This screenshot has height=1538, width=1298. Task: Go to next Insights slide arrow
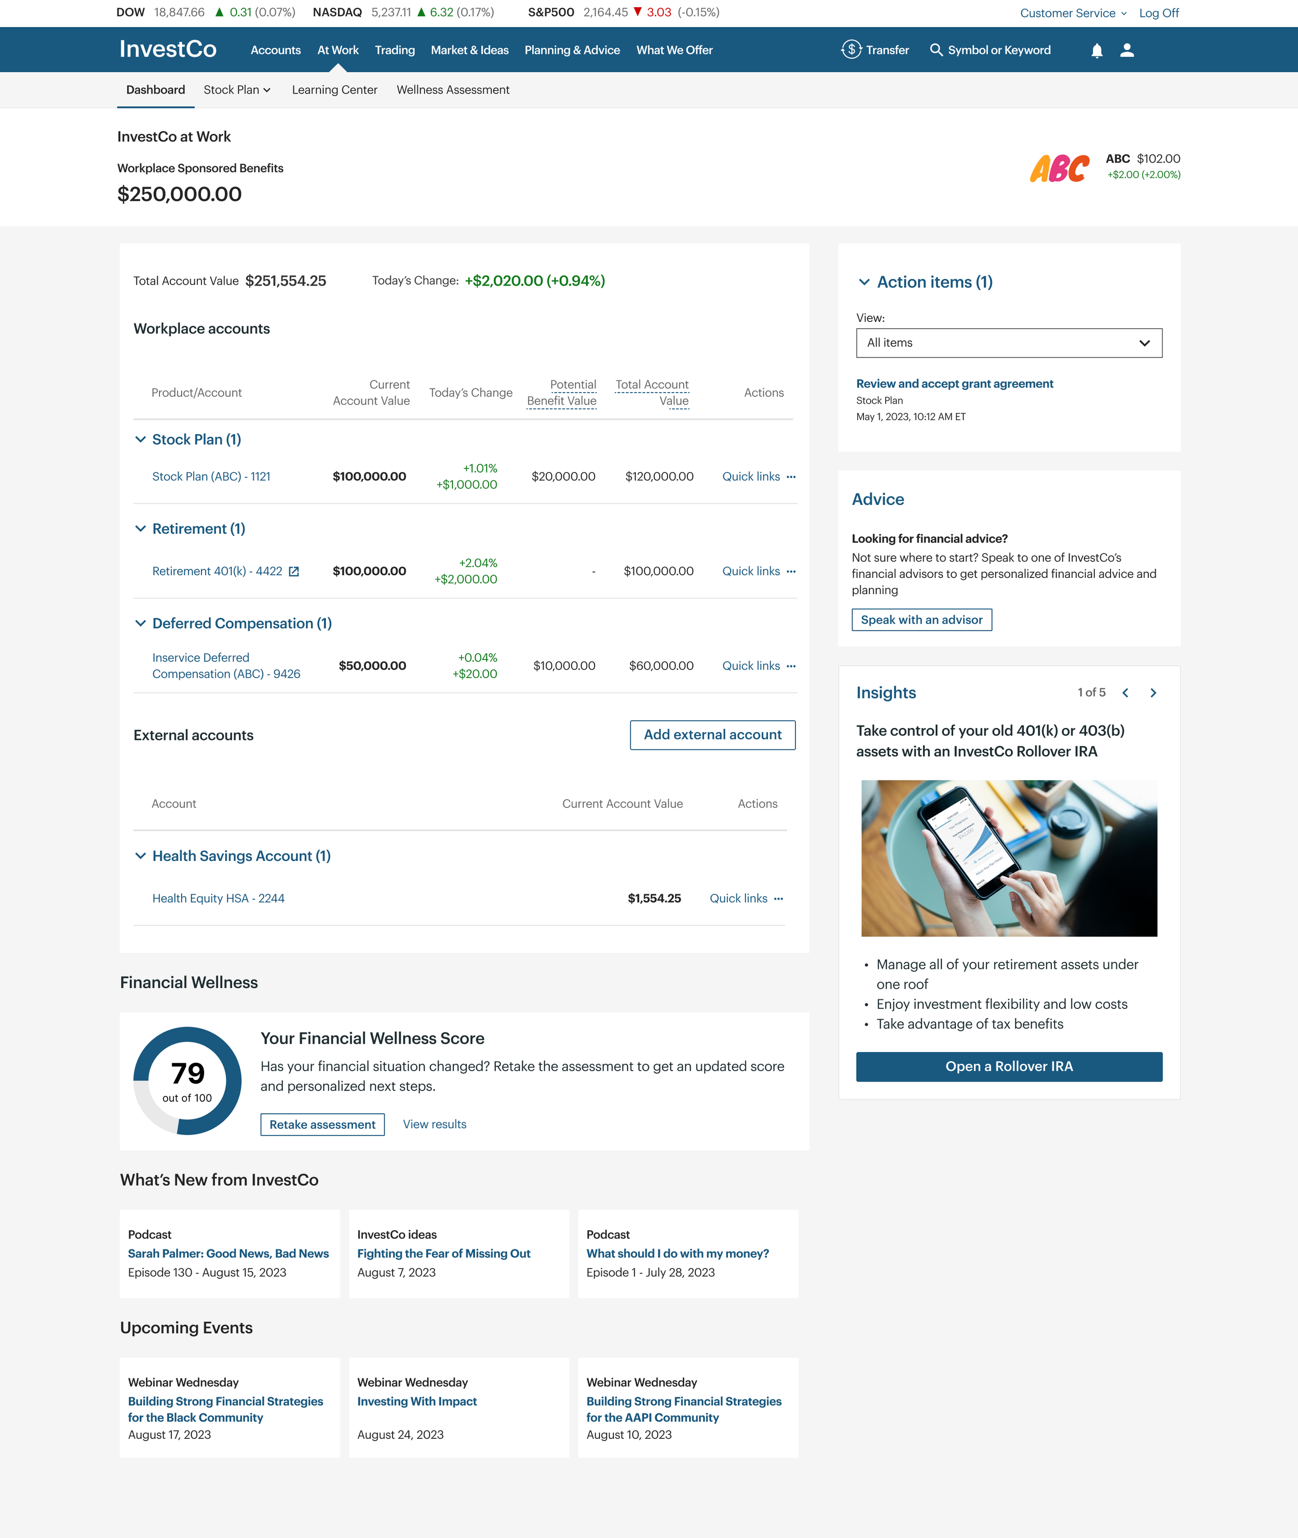tap(1153, 693)
